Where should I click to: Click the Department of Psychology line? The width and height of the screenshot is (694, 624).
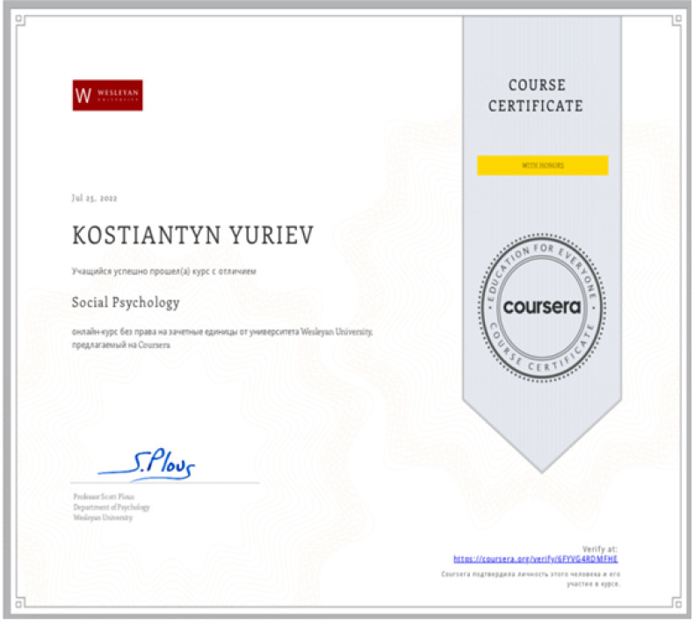(x=112, y=507)
